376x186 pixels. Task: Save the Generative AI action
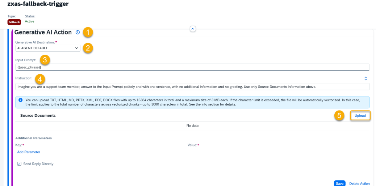(x=339, y=183)
